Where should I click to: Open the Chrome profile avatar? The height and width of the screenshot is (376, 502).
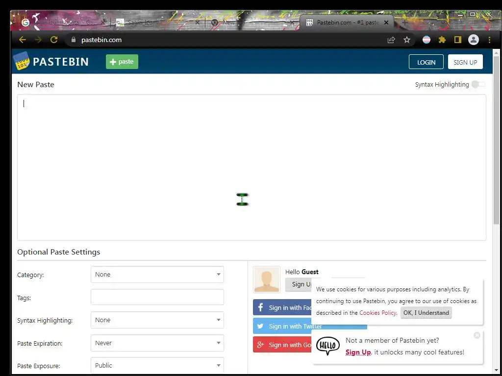tap(474, 40)
